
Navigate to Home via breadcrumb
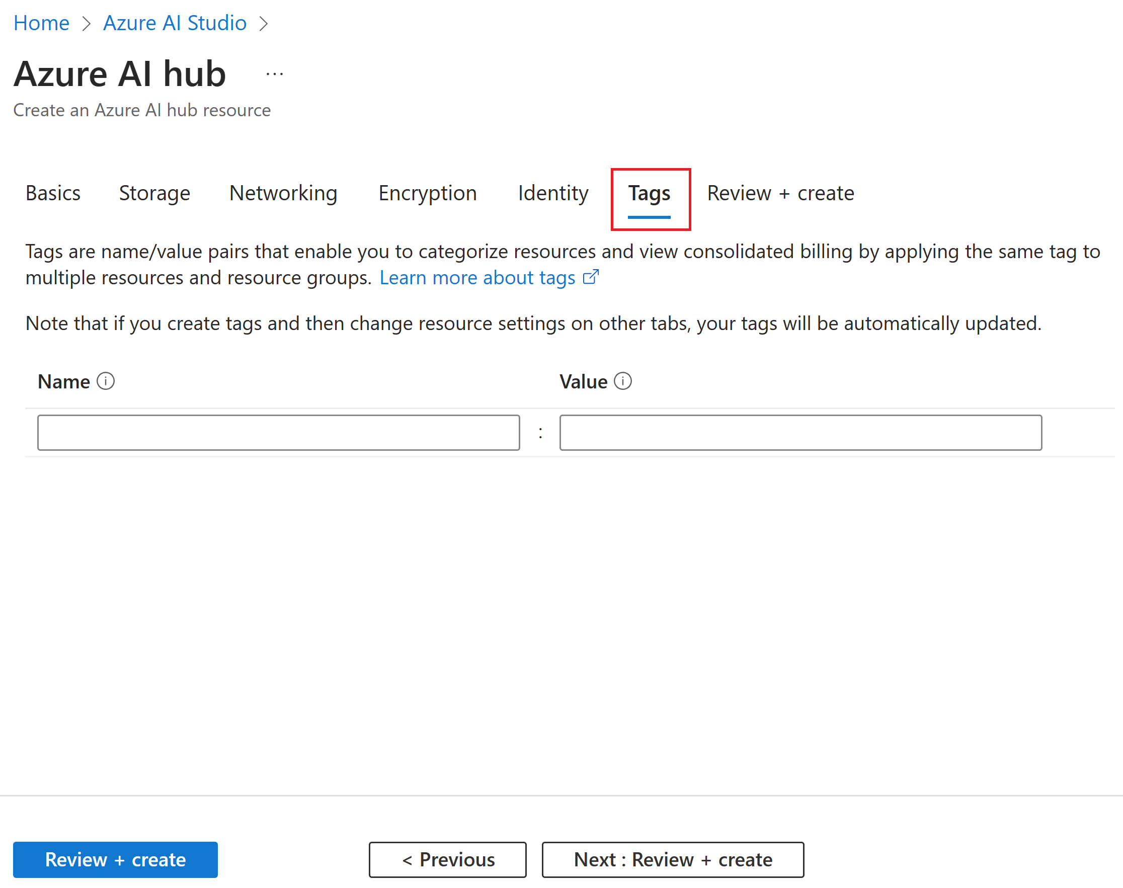click(x=42, y=23)
